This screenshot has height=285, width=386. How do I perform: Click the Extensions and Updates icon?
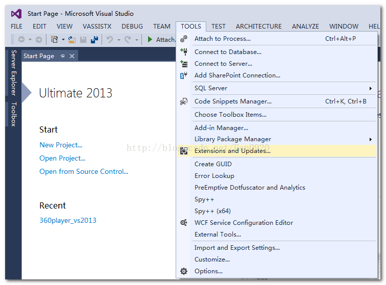[x=184, y=151]
